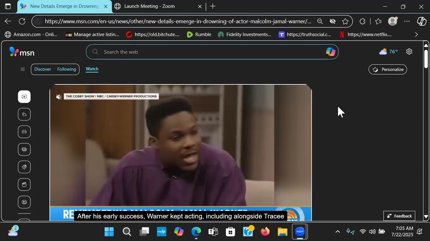Open the MSN hamburger menu

[23, 69]
